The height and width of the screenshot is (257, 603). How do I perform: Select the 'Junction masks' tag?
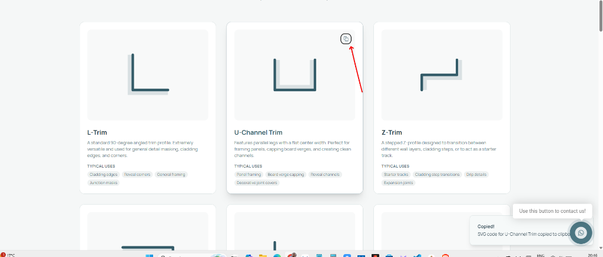pos(104,183)
